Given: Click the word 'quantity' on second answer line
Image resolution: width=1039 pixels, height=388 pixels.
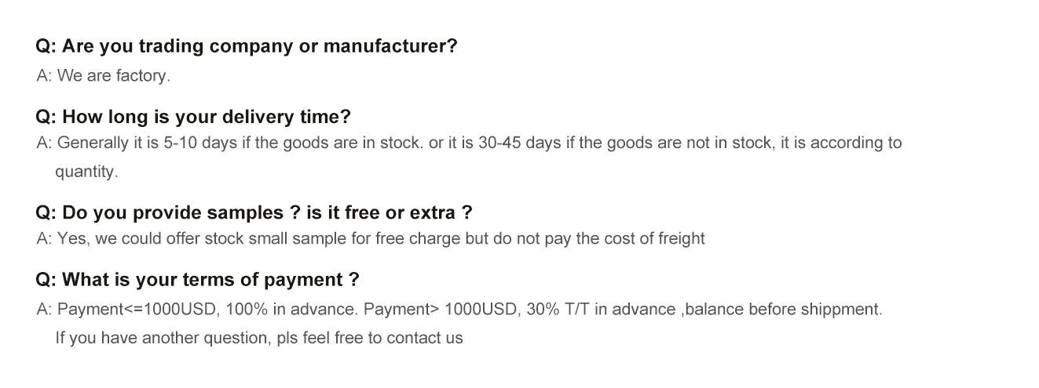Looking at the screenshot, I should click(86, 172).
